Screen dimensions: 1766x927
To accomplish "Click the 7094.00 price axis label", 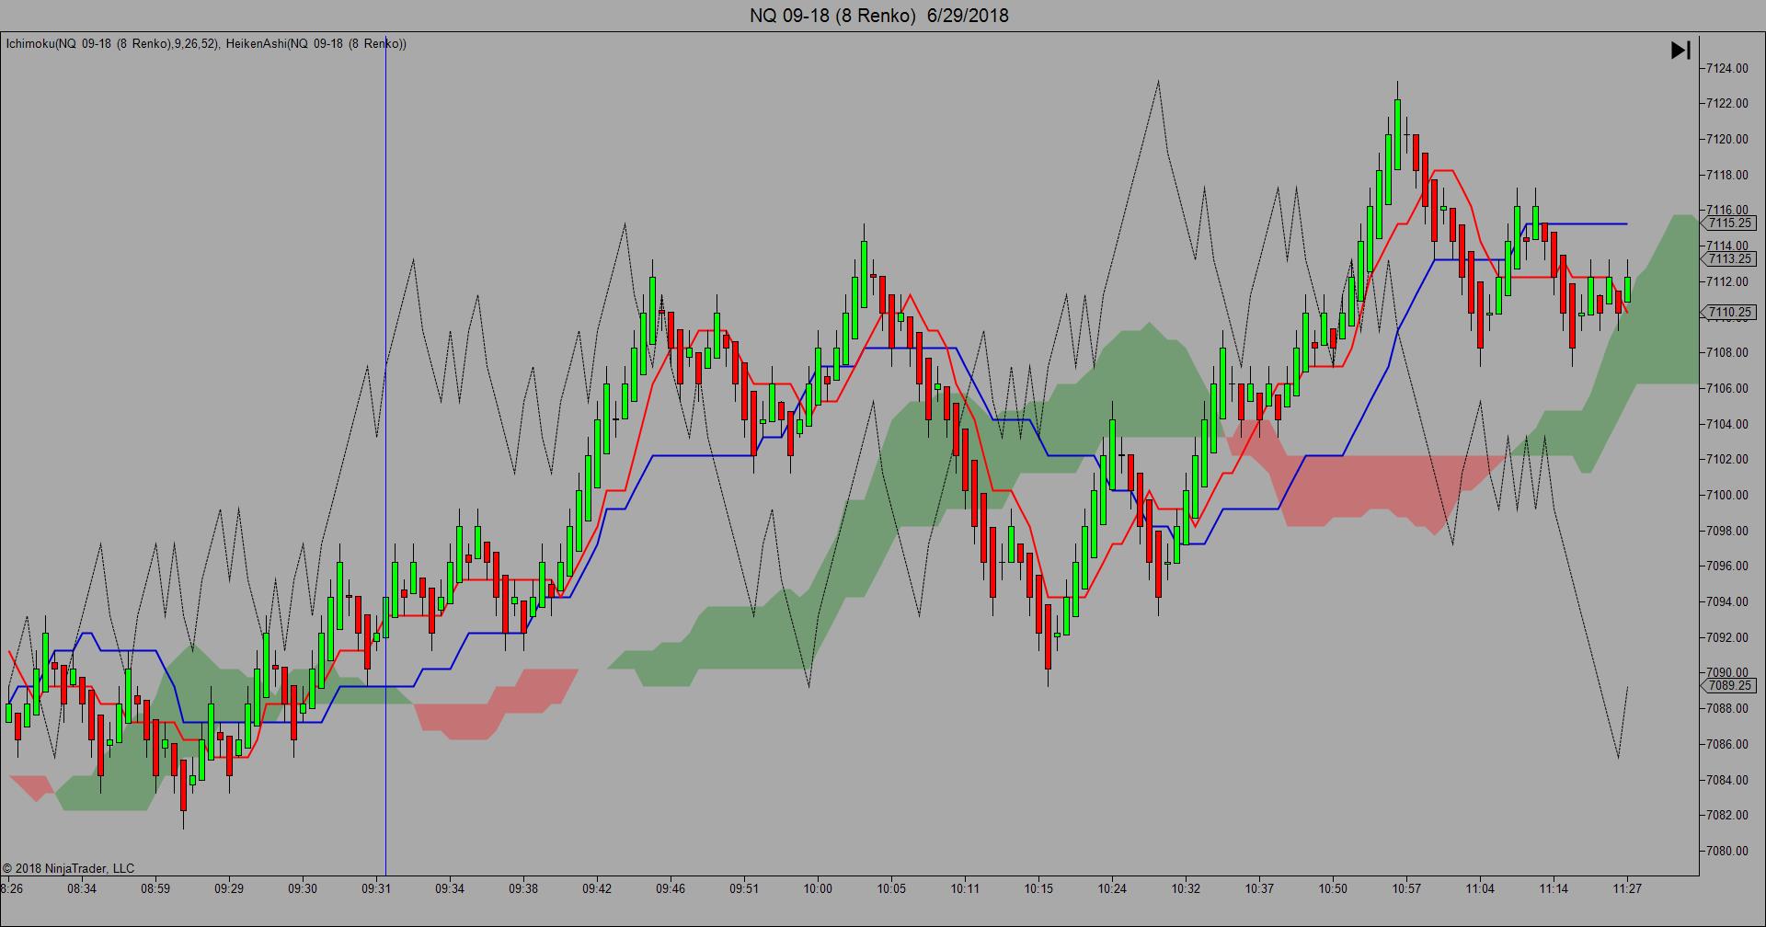I will pos(1727,601).
